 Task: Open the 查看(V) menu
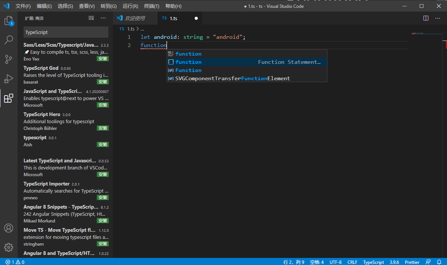(x=87, y=6)
